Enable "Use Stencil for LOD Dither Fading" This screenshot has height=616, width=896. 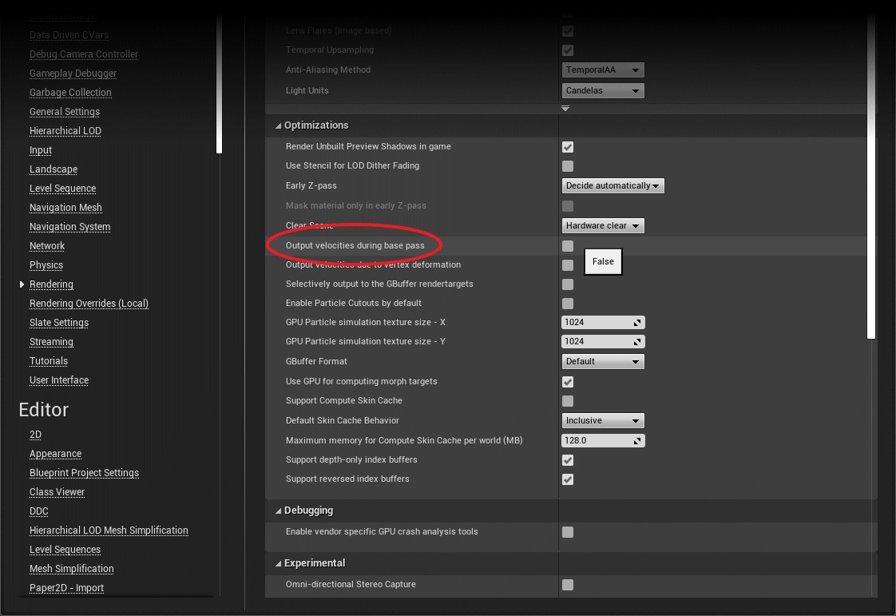tap(567, 166)
